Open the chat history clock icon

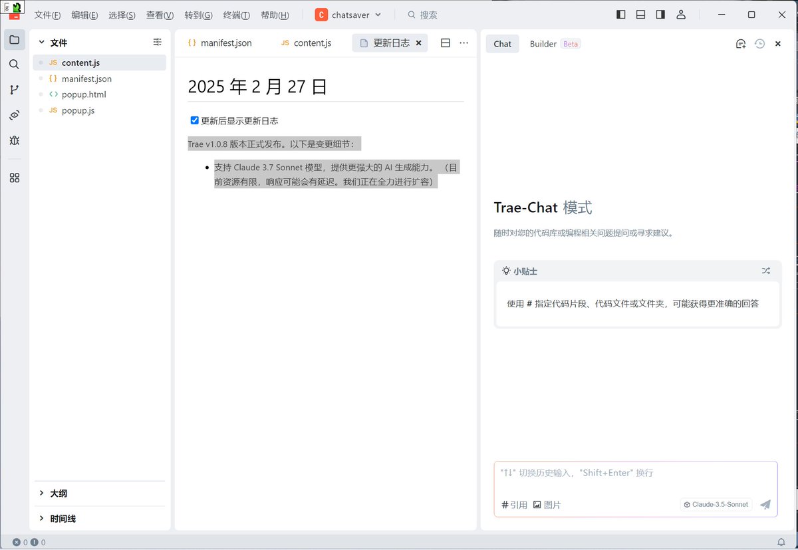click(759, 44)
